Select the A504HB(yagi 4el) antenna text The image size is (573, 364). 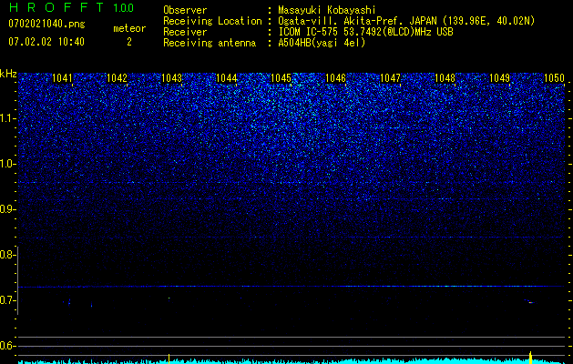(322, 43)
